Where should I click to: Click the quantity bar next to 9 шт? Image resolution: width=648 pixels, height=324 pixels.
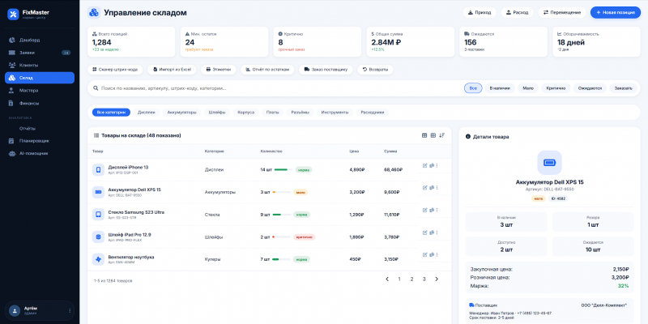pos(282,215)
